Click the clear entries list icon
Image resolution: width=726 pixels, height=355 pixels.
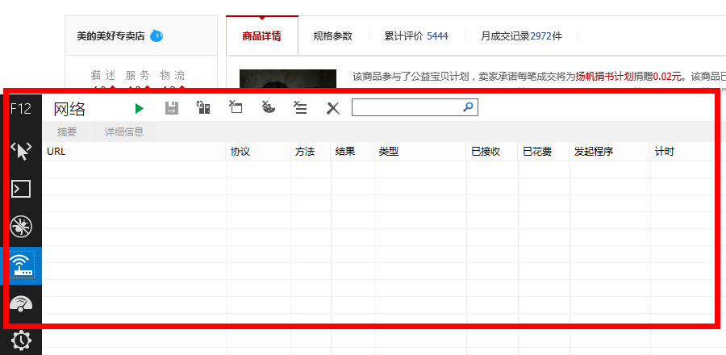300,108
